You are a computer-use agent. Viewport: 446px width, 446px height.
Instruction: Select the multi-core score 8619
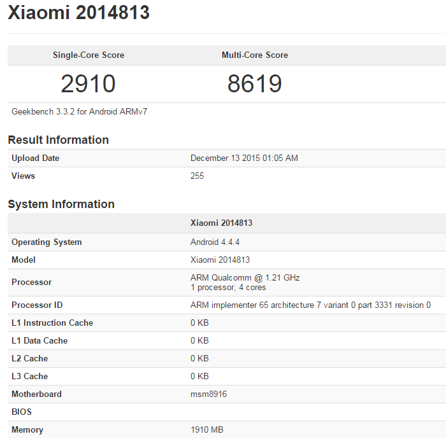tap(255, 83)
